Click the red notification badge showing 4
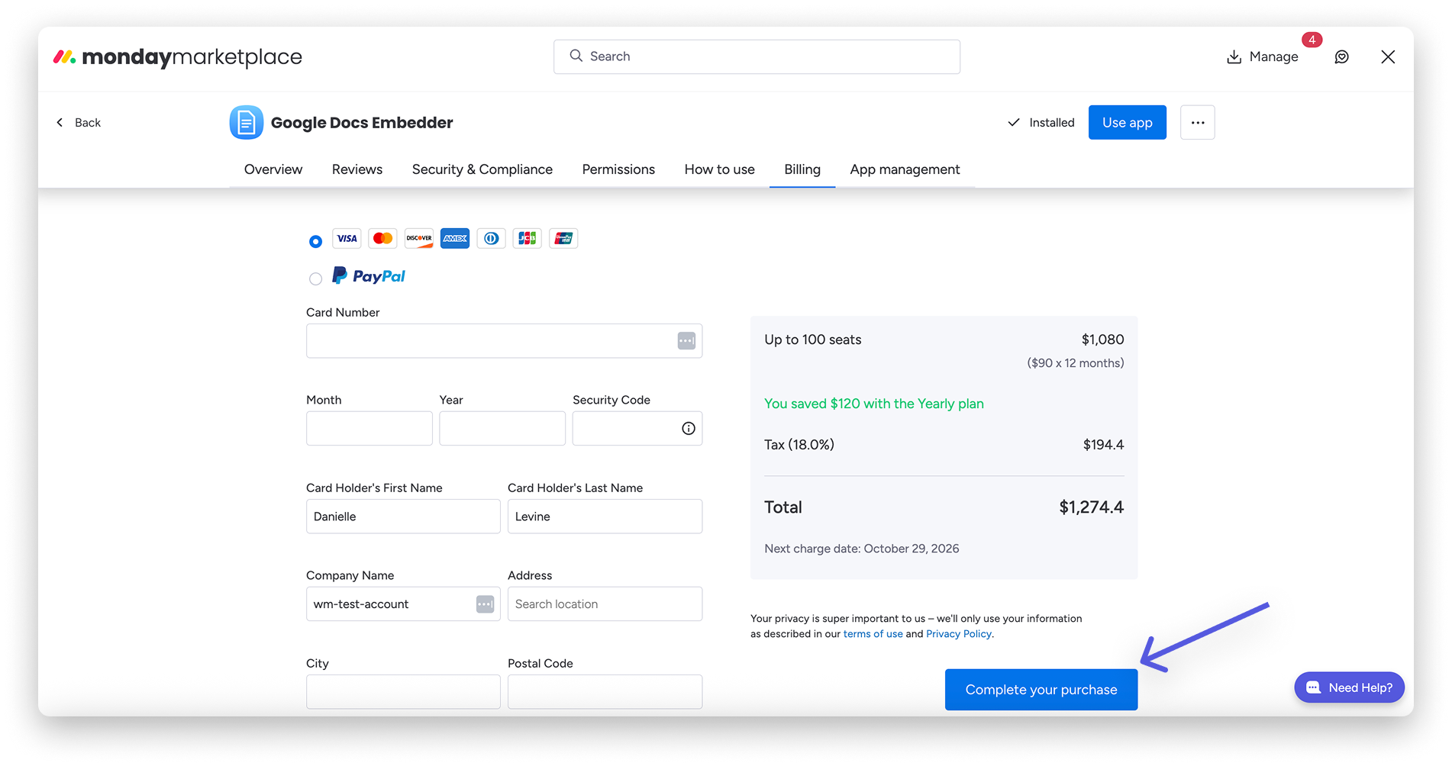The width and height of the screenshot is (1452, 766). 1312,40
